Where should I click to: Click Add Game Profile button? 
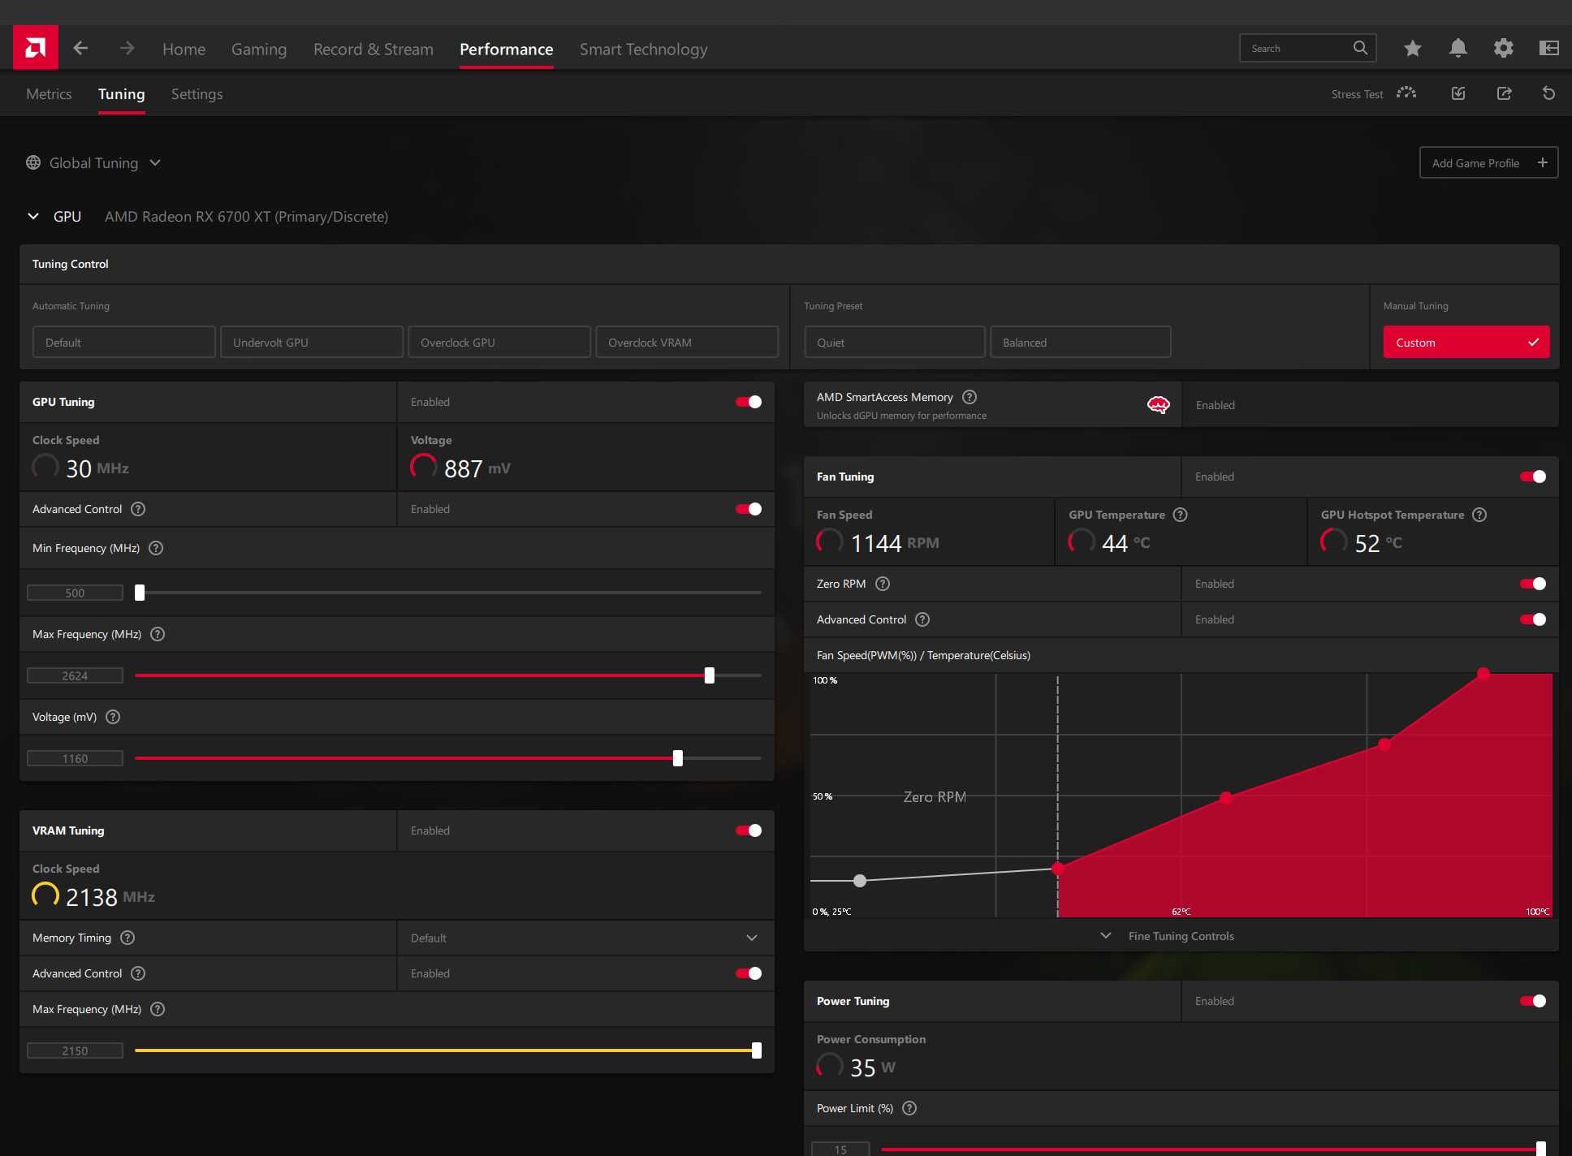click(x=1488, y=162)
